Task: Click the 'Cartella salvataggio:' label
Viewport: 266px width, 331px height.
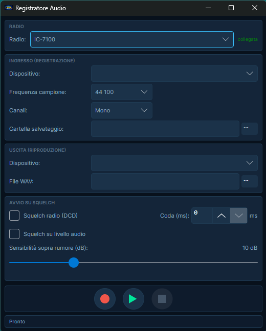Action: (36, 129)
